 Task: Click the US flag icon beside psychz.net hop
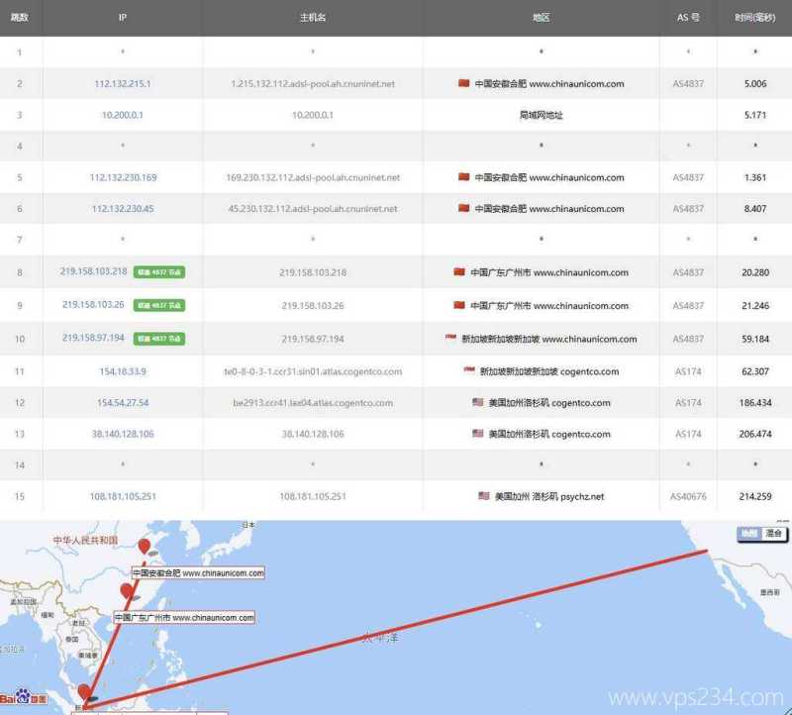click(482, 495)
